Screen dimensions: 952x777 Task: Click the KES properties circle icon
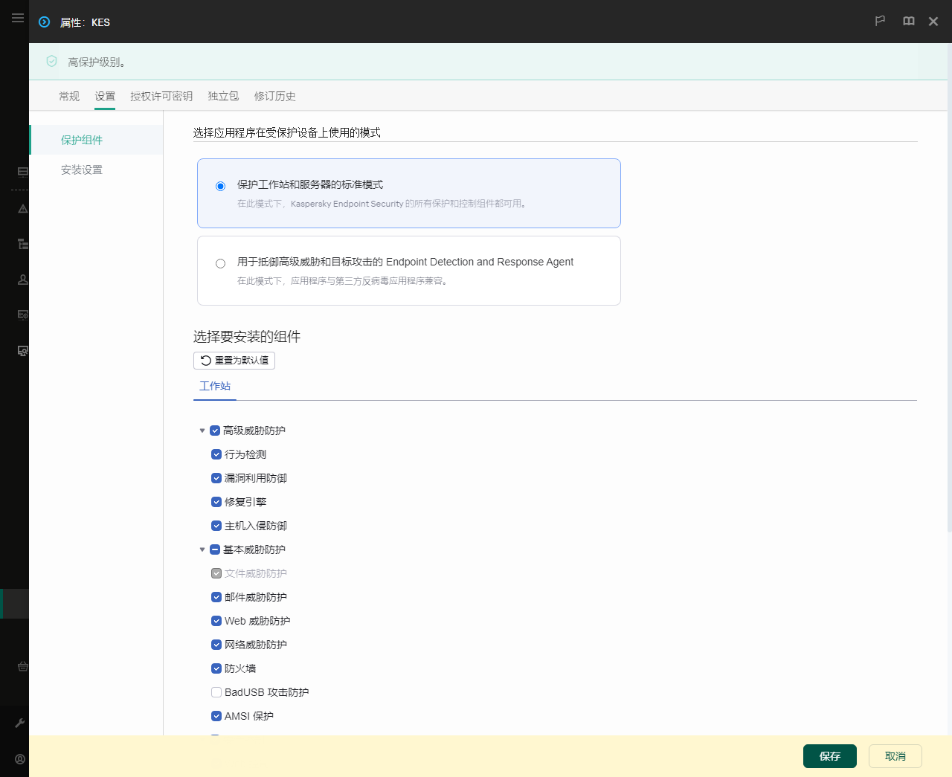coord(45,22)
